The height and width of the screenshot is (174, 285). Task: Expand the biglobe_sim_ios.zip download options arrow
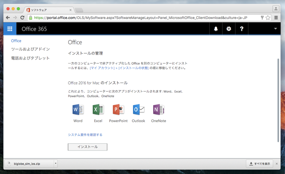click(x=56, y=163)
